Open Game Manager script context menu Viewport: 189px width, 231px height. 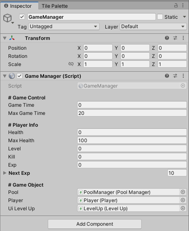tap(183, 76)
